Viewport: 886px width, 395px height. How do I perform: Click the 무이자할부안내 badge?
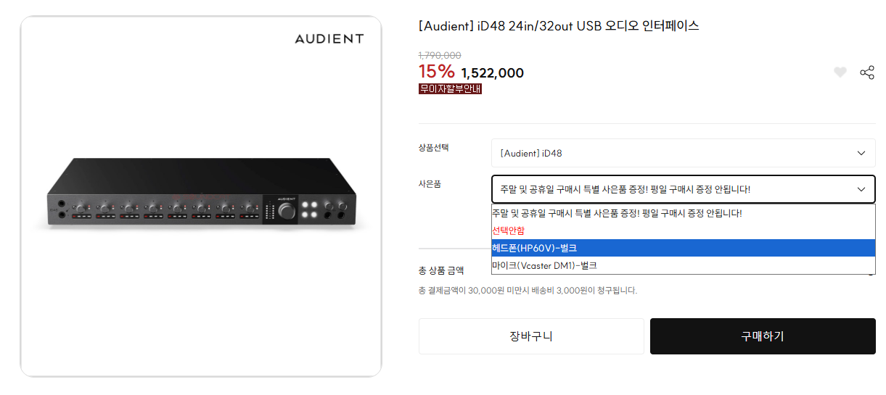click(x=450, y=89)
